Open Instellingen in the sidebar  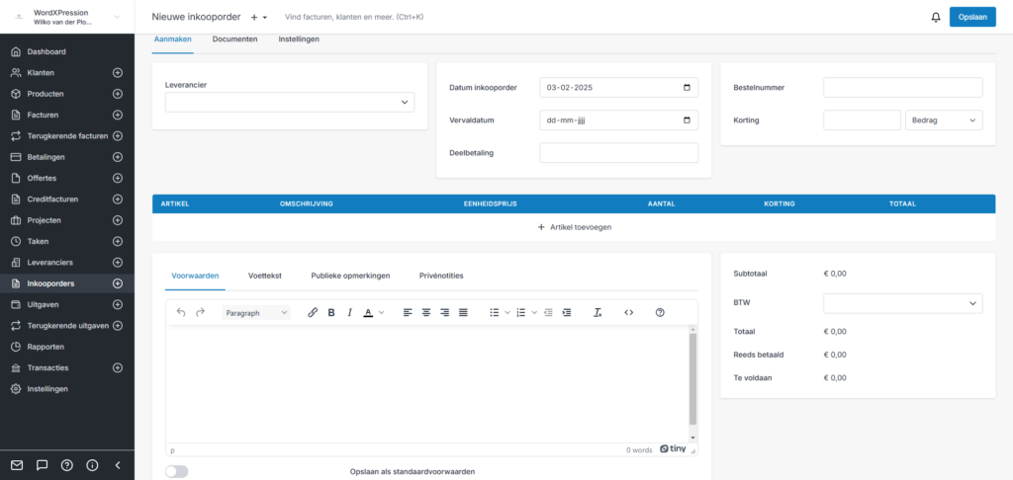[x=47, y=389]
